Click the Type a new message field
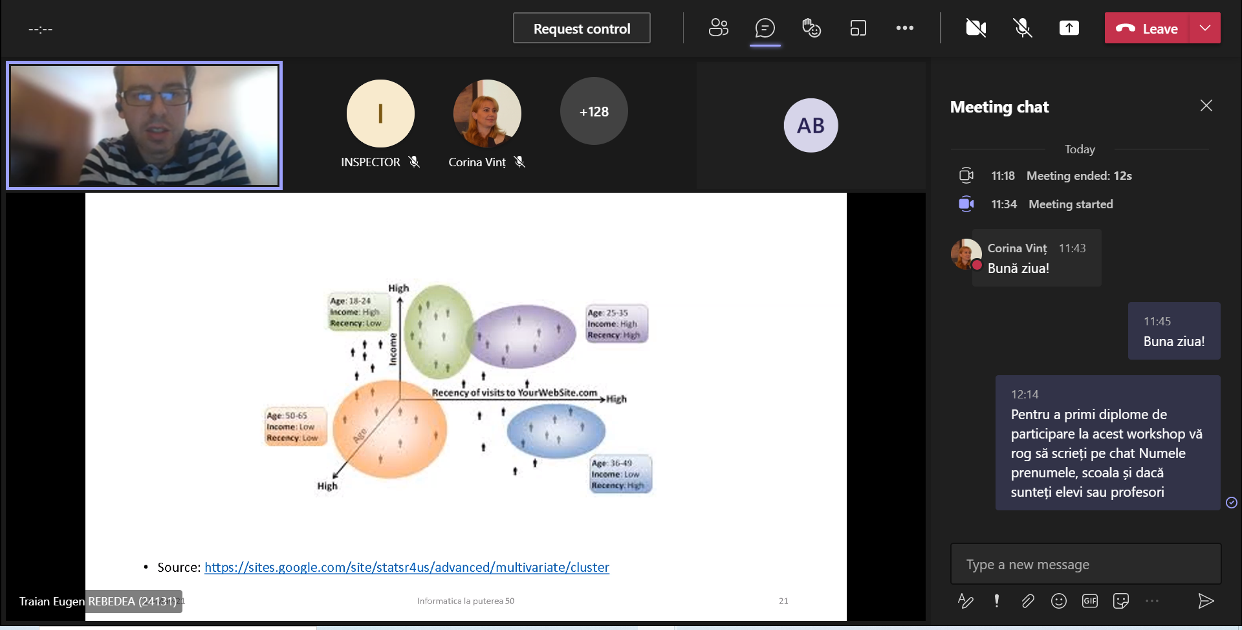Screen dimensions: 1242x630 (1085, 564)
